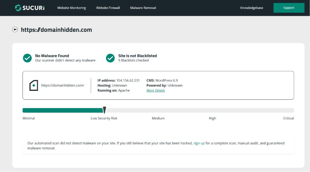This screenshot has height=172, width=310.
Task: Click the CMS: WordPress 6.9 entry
Action: click(x=162, y=80)
